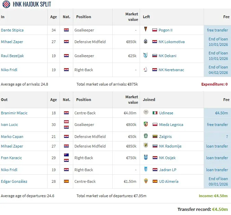
Task: Open Dante Stipica's player profile
Action: 12,30
